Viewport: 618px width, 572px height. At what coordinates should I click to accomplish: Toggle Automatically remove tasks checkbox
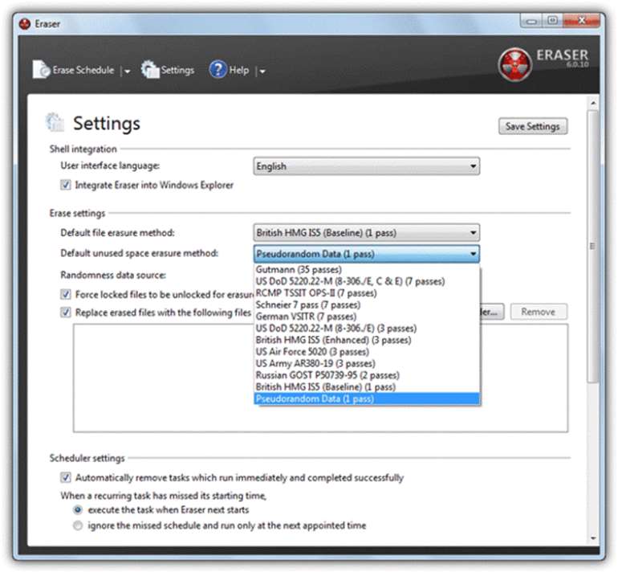tap(66, 477)
